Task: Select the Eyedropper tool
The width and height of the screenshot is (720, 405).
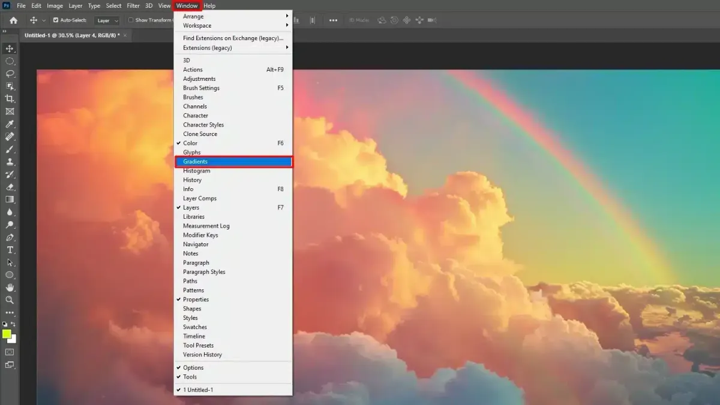Action: 10,124
